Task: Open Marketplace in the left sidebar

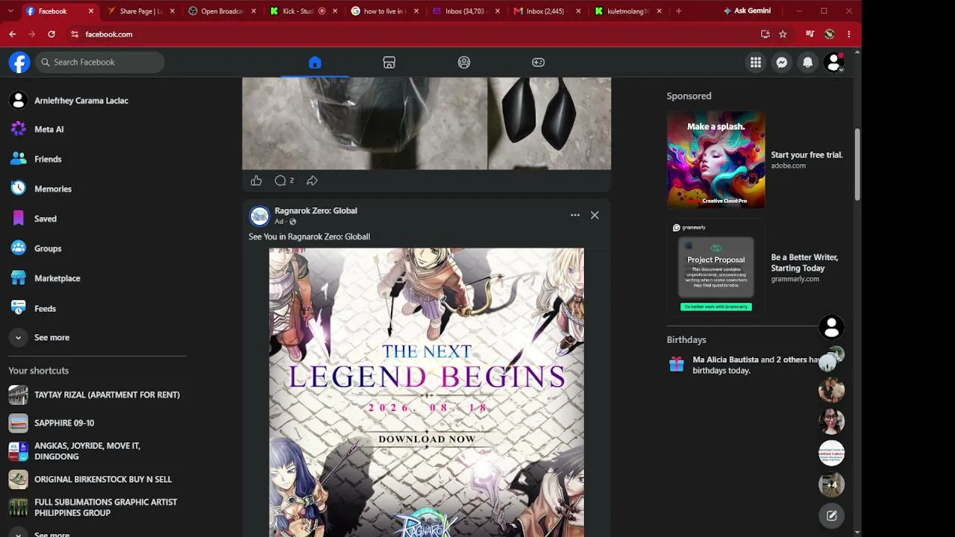Action: click(97, 278)
